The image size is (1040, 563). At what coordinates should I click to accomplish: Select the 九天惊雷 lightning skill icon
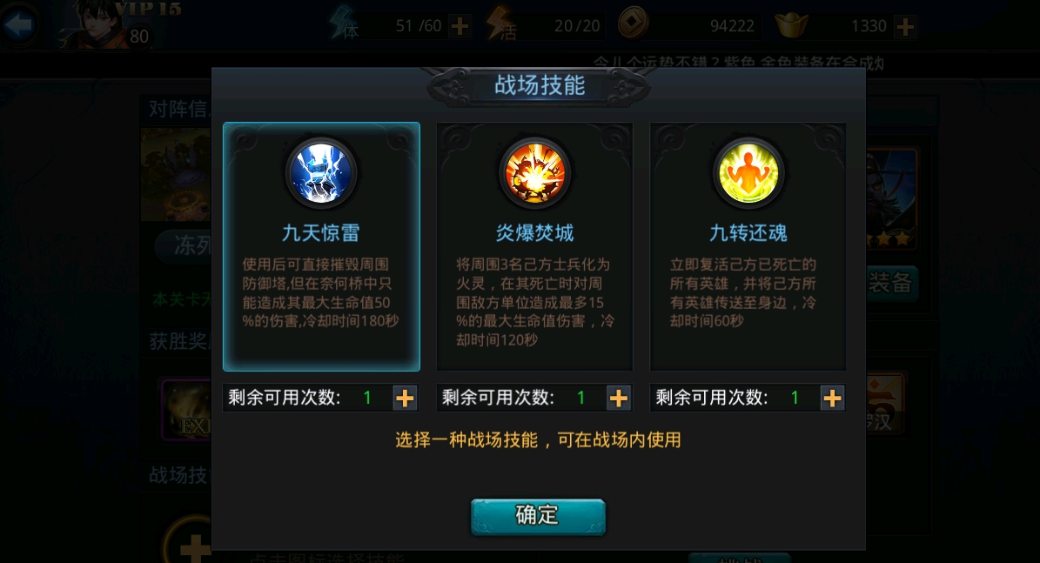coord(321,174)
